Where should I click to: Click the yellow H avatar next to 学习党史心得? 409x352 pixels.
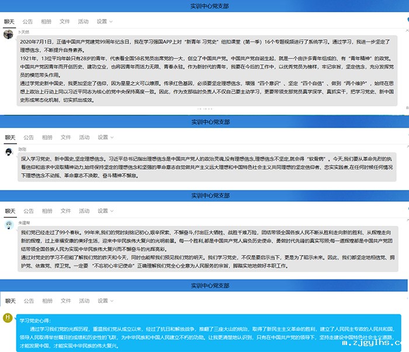[8, 318]
